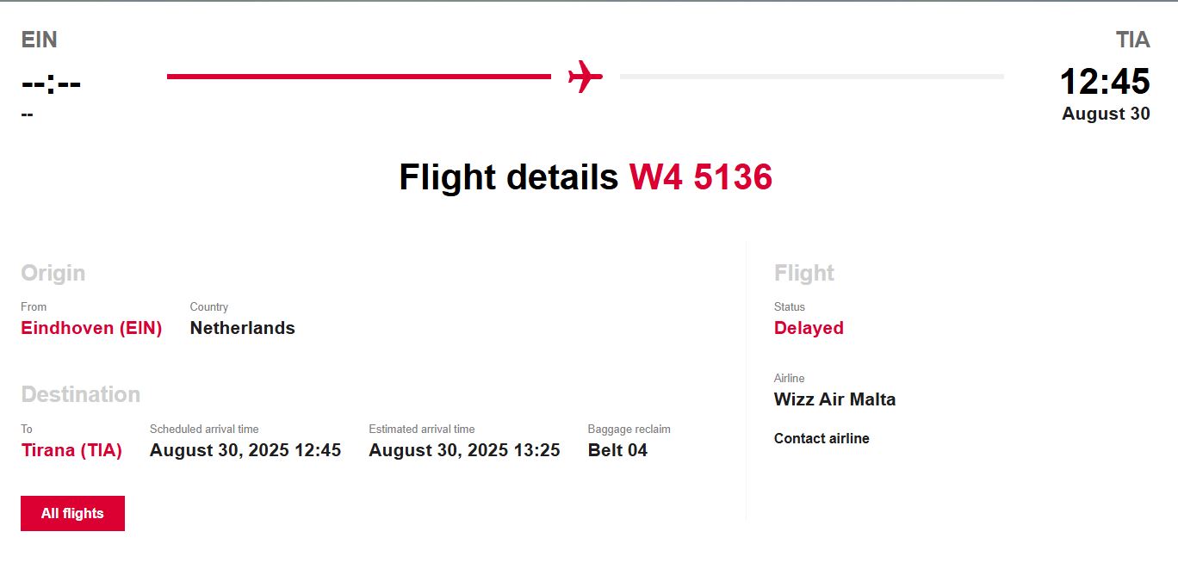Click the Destination section heading

click(80, 394)
